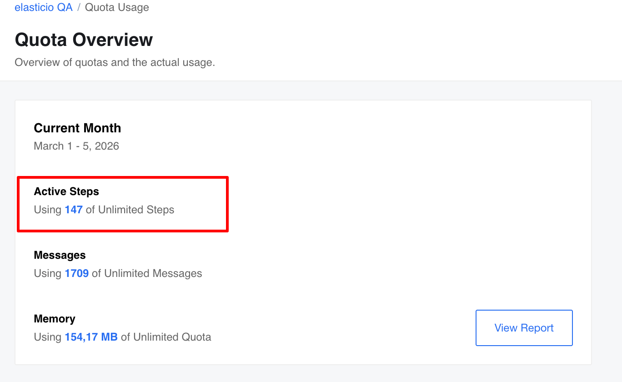622x382 pixels.
Task: Click the 1709 messages count
Action: pyautogui.click(x=76, y=273)
